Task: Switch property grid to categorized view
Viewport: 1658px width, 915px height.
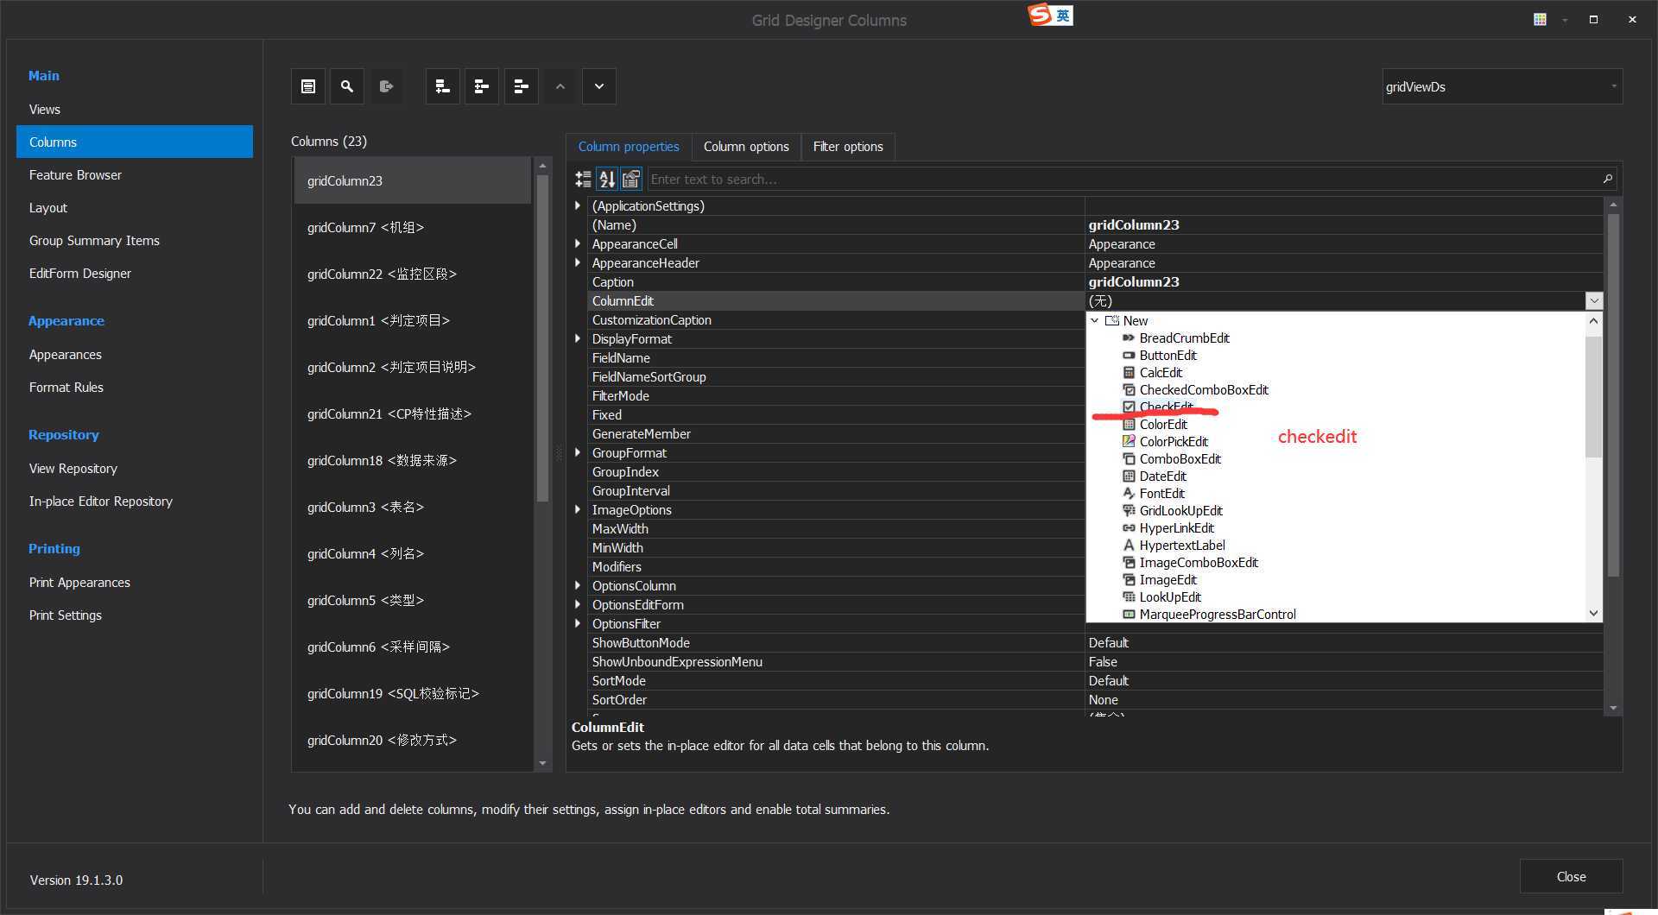Action: point(584,179)
